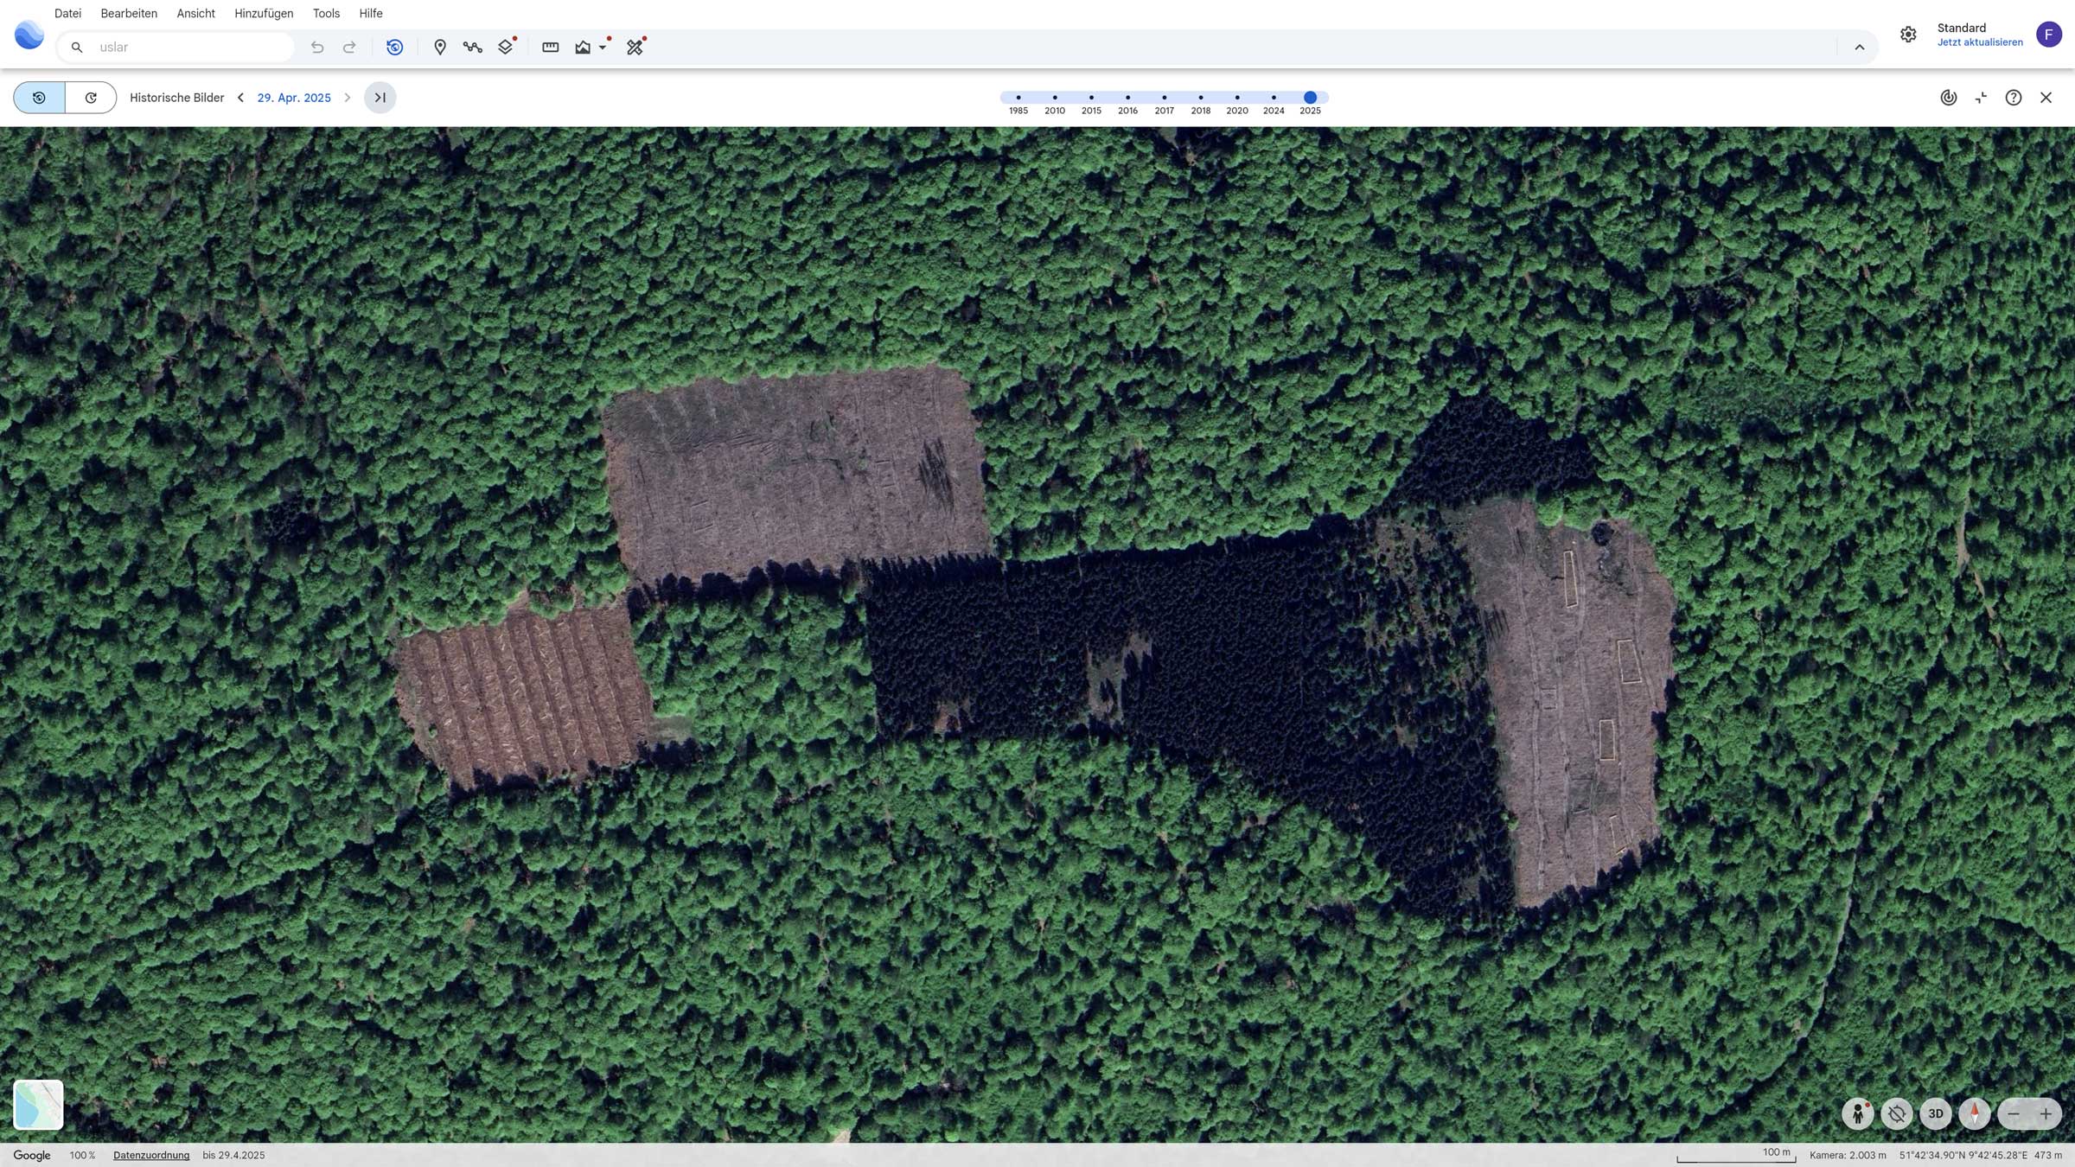Click the elevation profile chart icon
The image size is (2075, 1167).
[583, 47]
